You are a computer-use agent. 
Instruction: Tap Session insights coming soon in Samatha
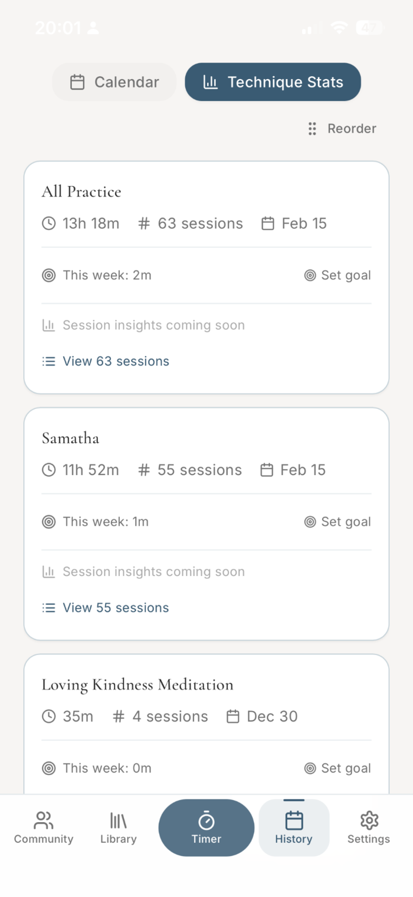point(153,572)
